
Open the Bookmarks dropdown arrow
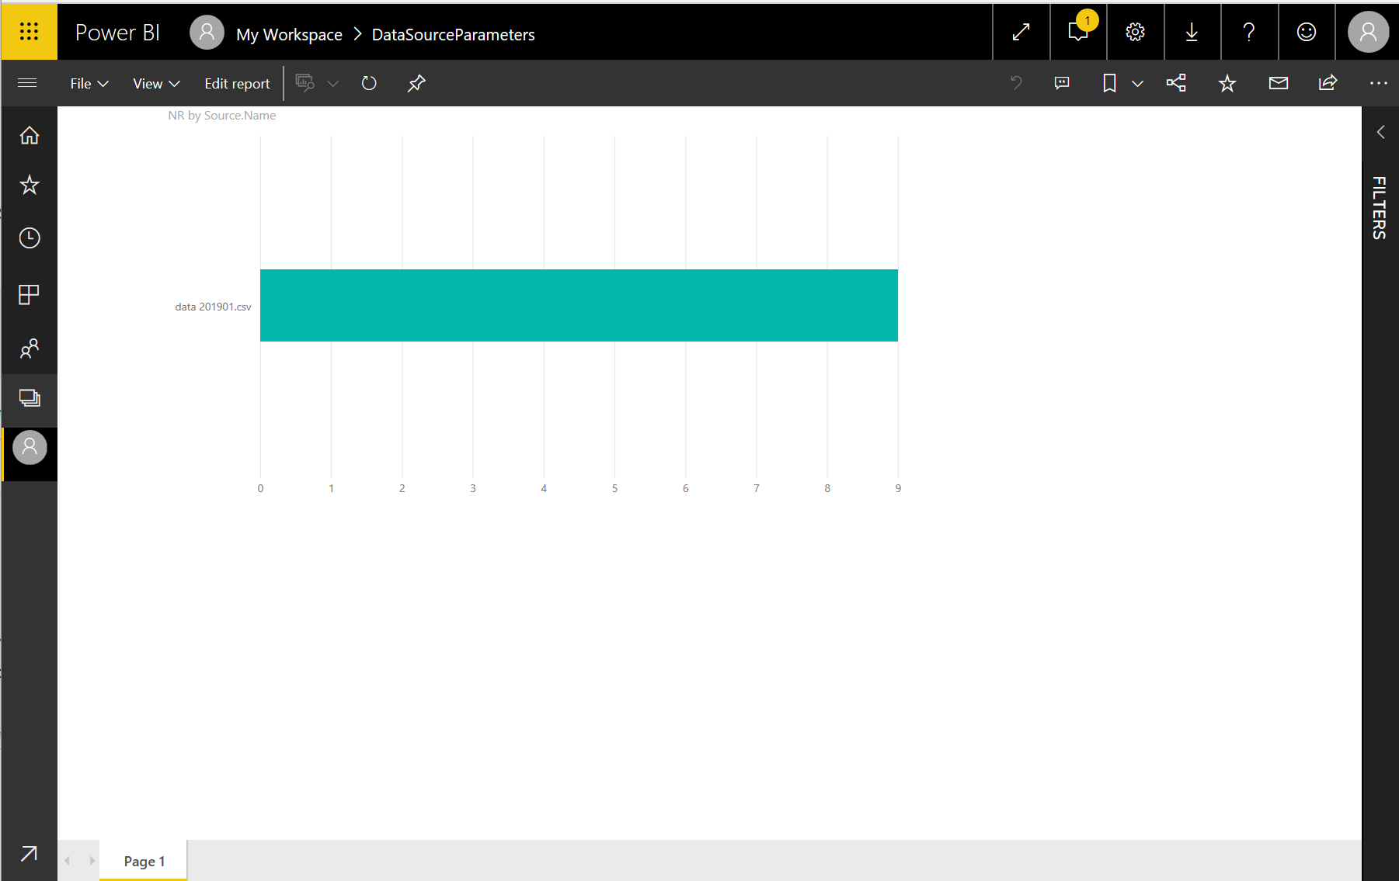click(x=1137, y=83)
